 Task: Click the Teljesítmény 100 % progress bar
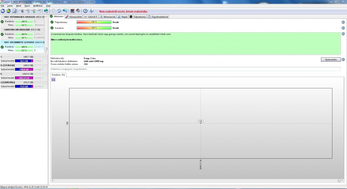click(x=94, y=22)
